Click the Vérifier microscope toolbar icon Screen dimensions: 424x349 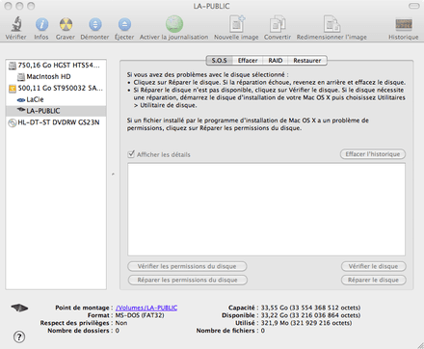[x=15, y=24]
